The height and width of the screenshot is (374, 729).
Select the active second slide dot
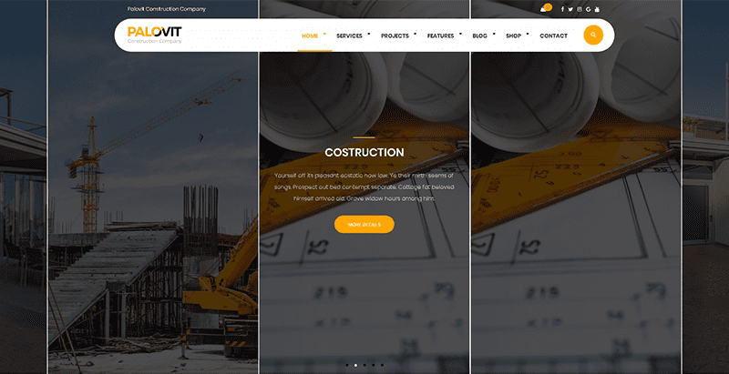(x=355, y=365)
